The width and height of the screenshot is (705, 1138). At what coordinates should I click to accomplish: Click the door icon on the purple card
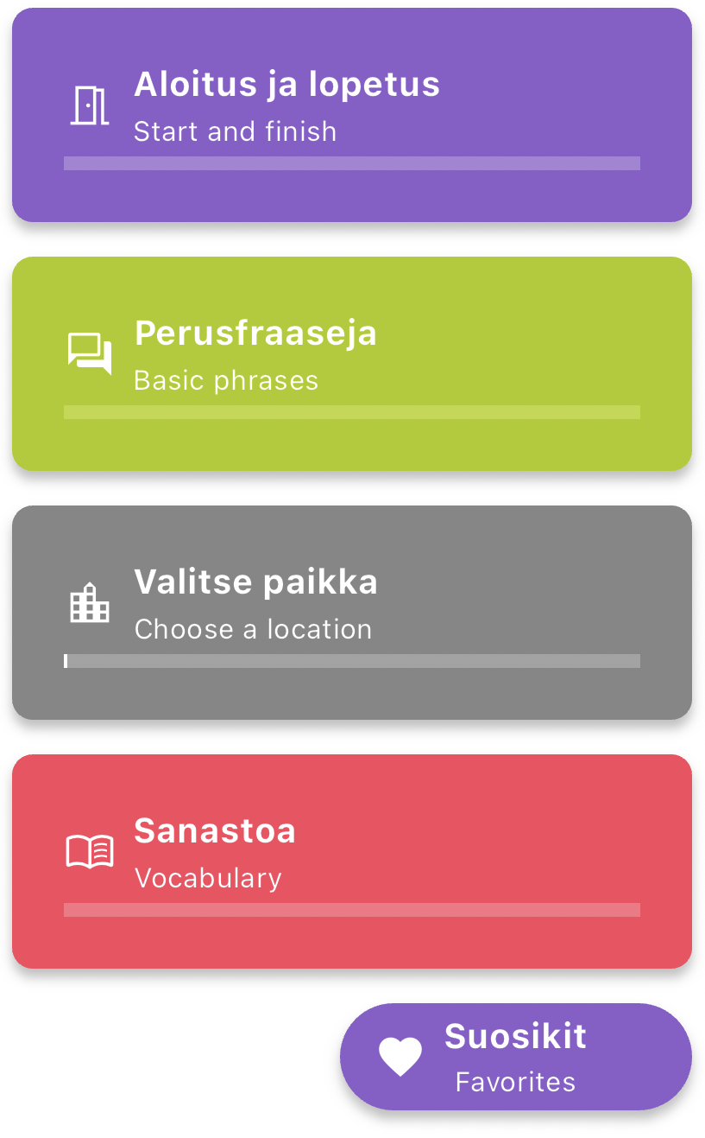coord(89,106)
